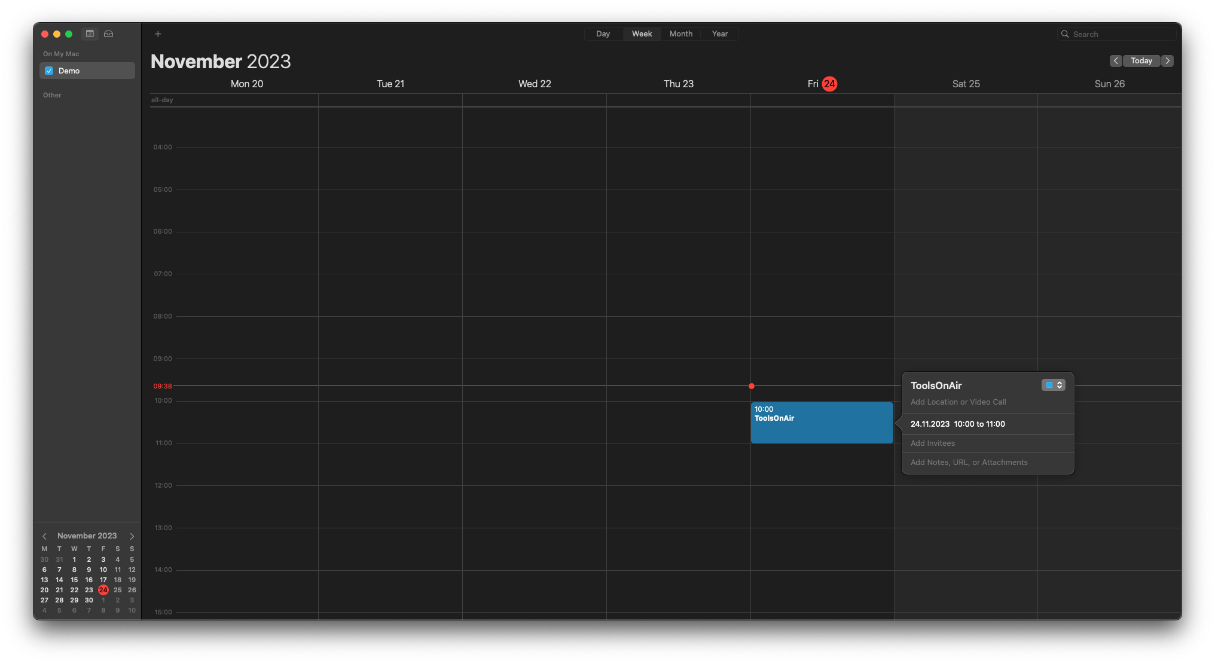
Task: Click the Fri 24 column header
Action: [822, 84]
